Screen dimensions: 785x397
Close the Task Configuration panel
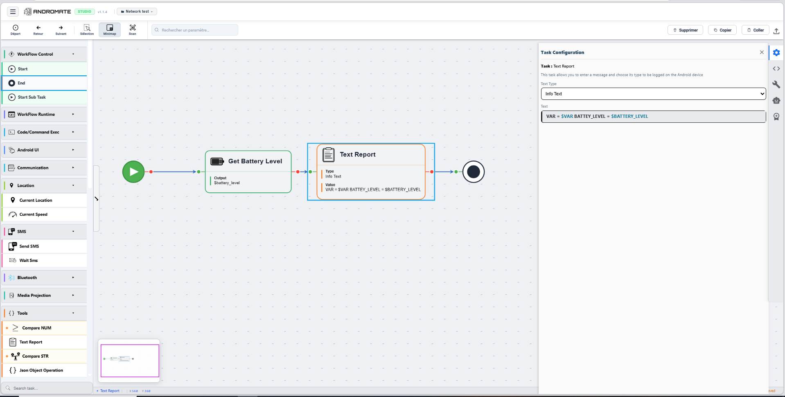(762, 52)
